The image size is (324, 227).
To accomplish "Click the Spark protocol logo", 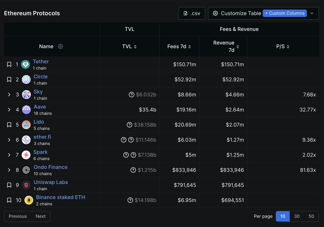I will [26, 155].
